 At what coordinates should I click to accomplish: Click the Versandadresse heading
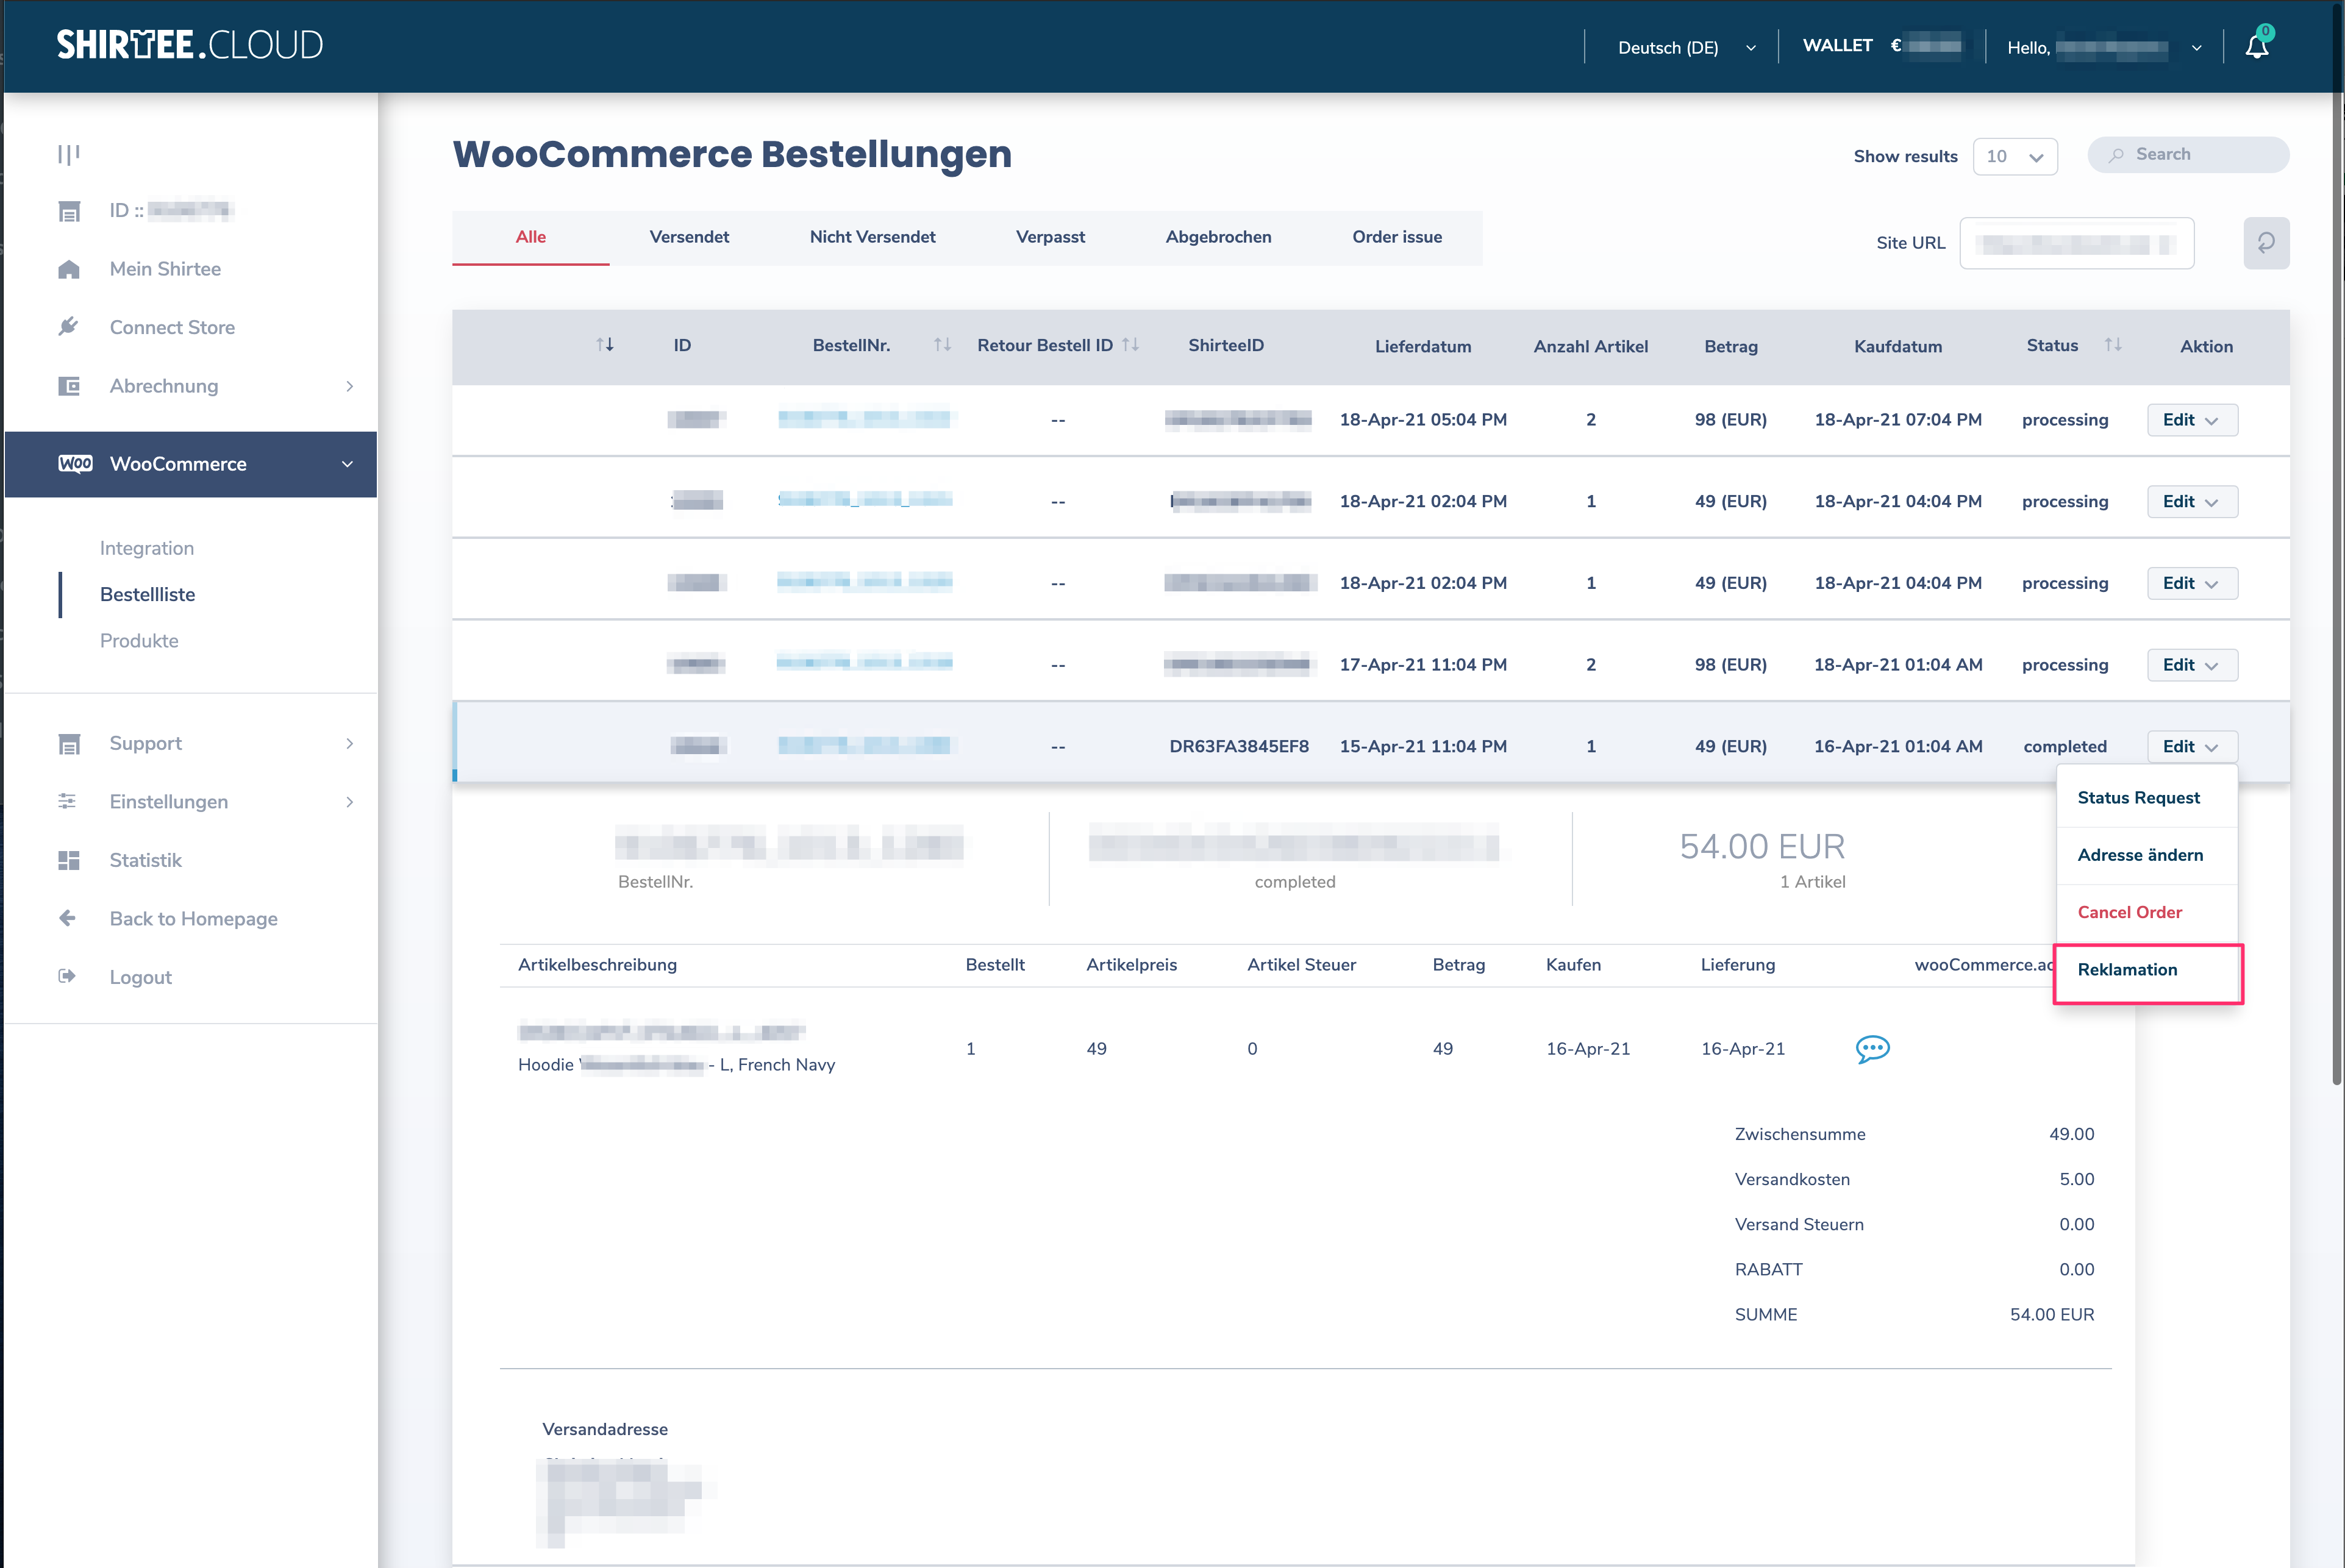click(605, 1429)
